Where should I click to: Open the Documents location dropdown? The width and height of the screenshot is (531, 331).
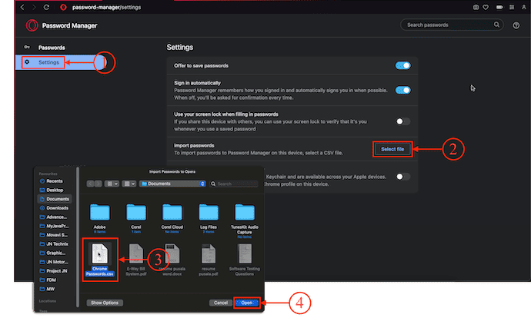172,184
